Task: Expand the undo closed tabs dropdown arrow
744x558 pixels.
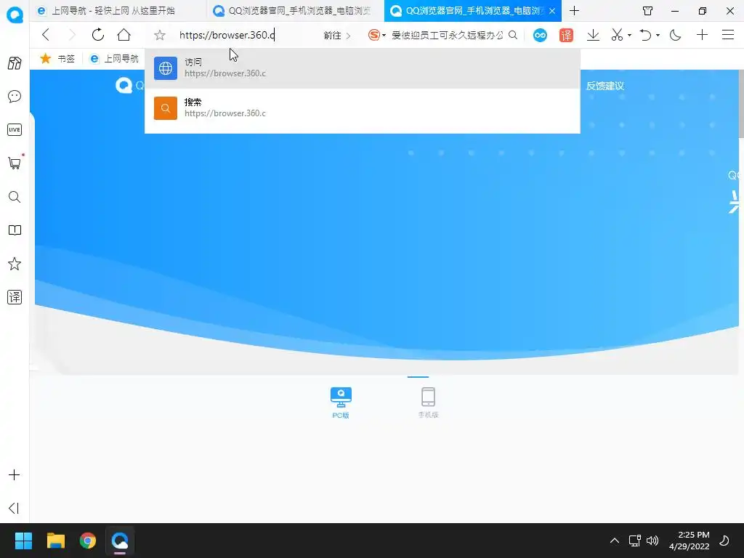Action: pyautogui.click(x=658, y=35)
